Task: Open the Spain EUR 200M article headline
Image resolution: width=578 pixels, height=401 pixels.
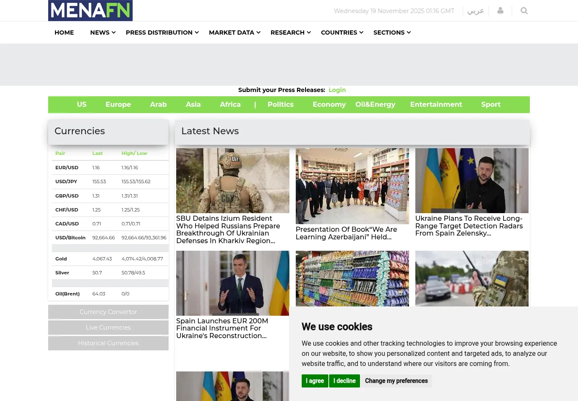Action: click(222, 328)
